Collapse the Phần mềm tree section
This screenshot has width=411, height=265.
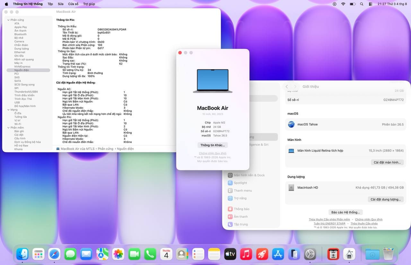8,128
